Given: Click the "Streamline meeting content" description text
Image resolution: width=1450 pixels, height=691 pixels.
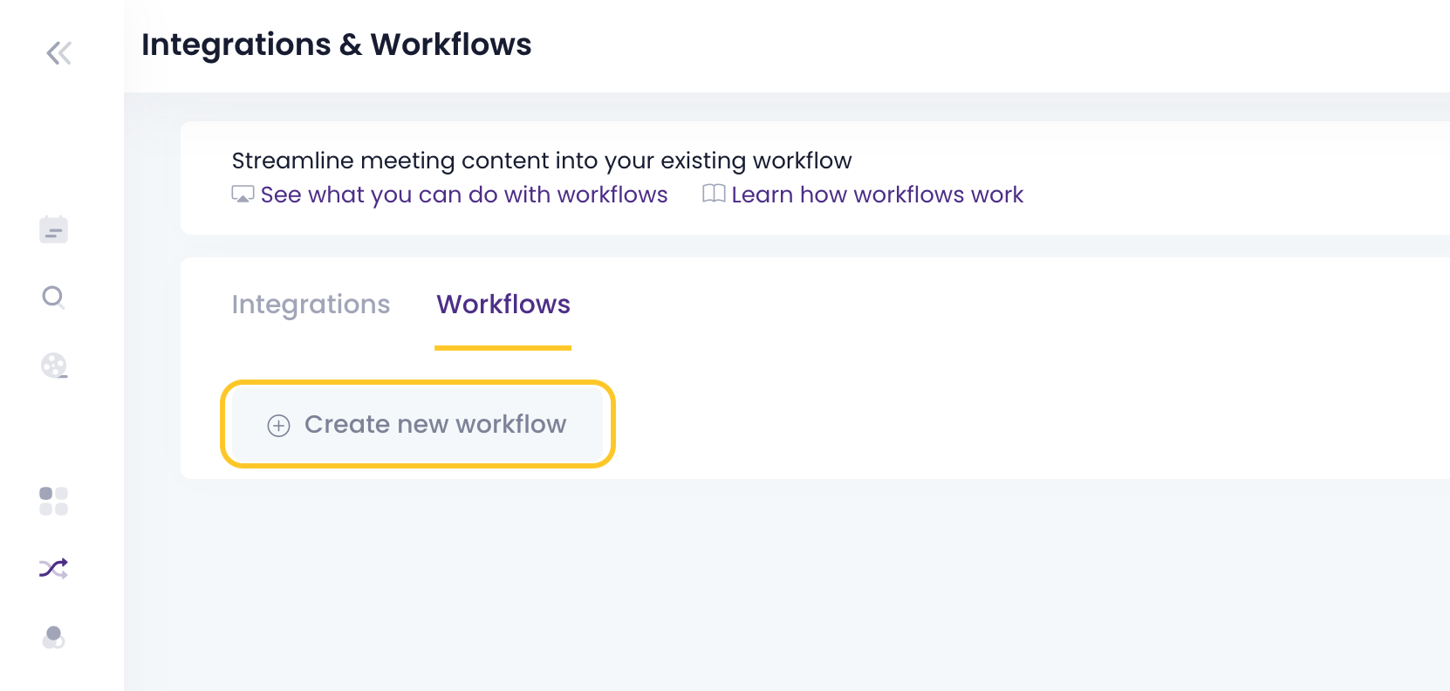Looking at the screenshot, I should tap(541, 161).
